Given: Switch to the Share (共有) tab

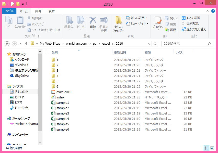Looking at the screenshot, I should pos(38,11).
